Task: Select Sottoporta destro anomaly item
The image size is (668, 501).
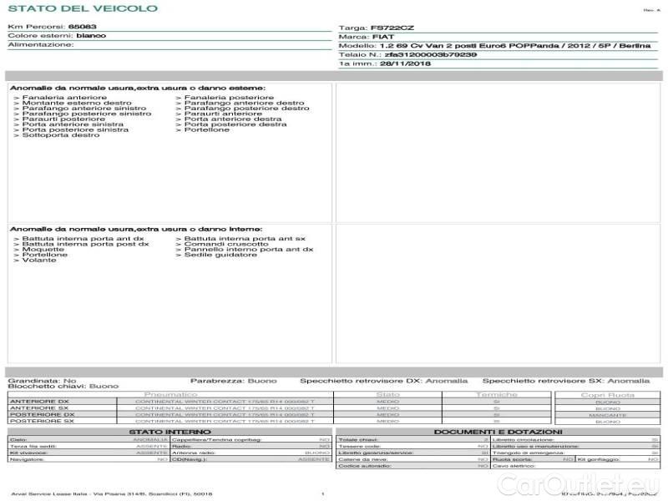Action: click(57, 135)
